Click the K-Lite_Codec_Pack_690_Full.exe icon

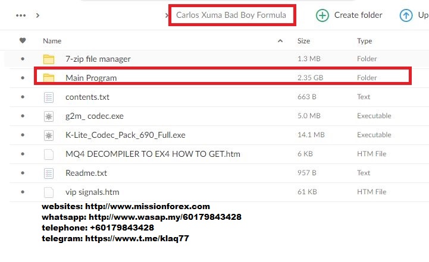click(x=49, y=135)
